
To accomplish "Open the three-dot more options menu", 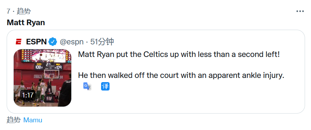I will [x=300, y=11].
